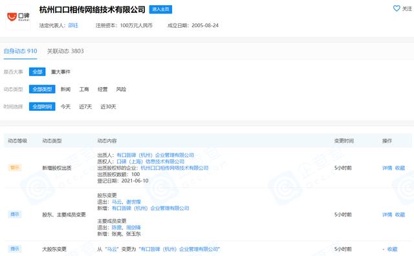Click the 成立日期 2005-08-24 text

(x=193, y=26)
